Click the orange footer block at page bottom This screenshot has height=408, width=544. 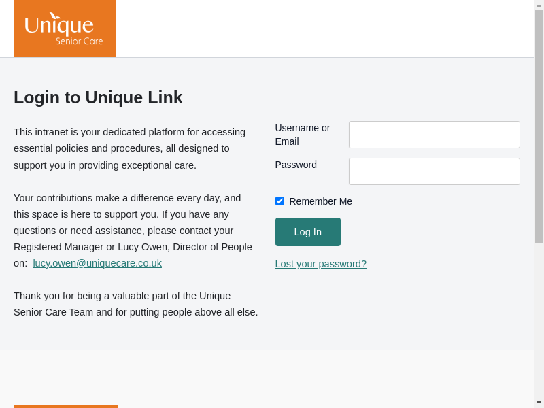(x=66, y=406)
